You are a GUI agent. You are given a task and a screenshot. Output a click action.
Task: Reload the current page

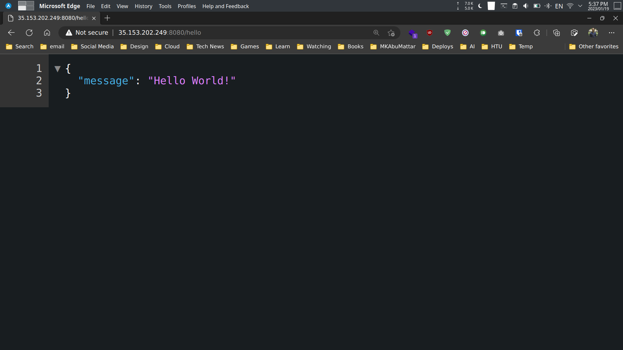[x=29, y=32]
